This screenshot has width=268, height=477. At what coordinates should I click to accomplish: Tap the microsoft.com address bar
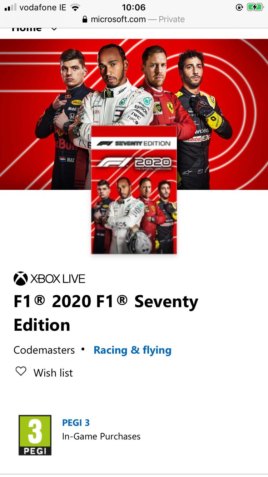(x=134, y=19)
